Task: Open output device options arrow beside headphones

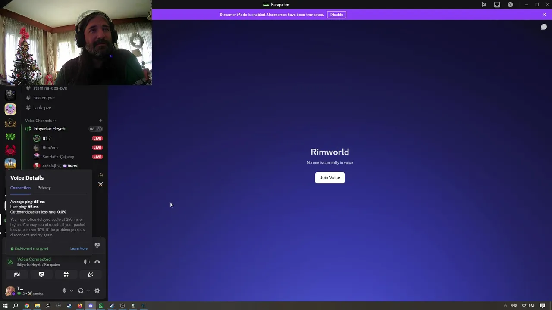Action: point(88,291)
